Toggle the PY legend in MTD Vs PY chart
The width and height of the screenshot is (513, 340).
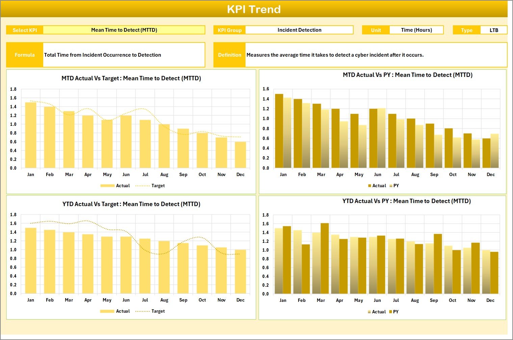click(x=396, y=186)
